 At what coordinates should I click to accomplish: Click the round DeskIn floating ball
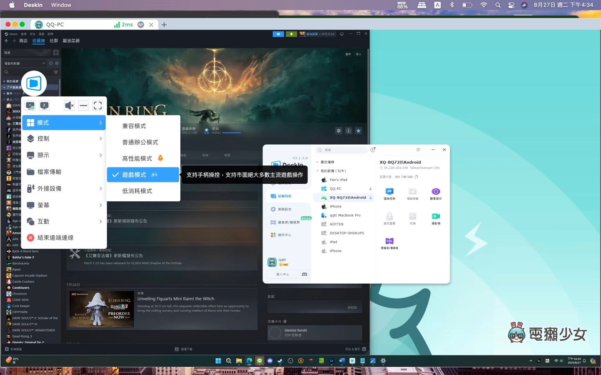click(x=34, y=83)
